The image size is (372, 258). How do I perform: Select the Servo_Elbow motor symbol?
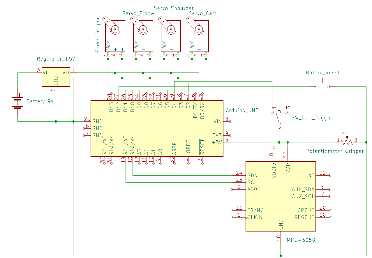143,36
